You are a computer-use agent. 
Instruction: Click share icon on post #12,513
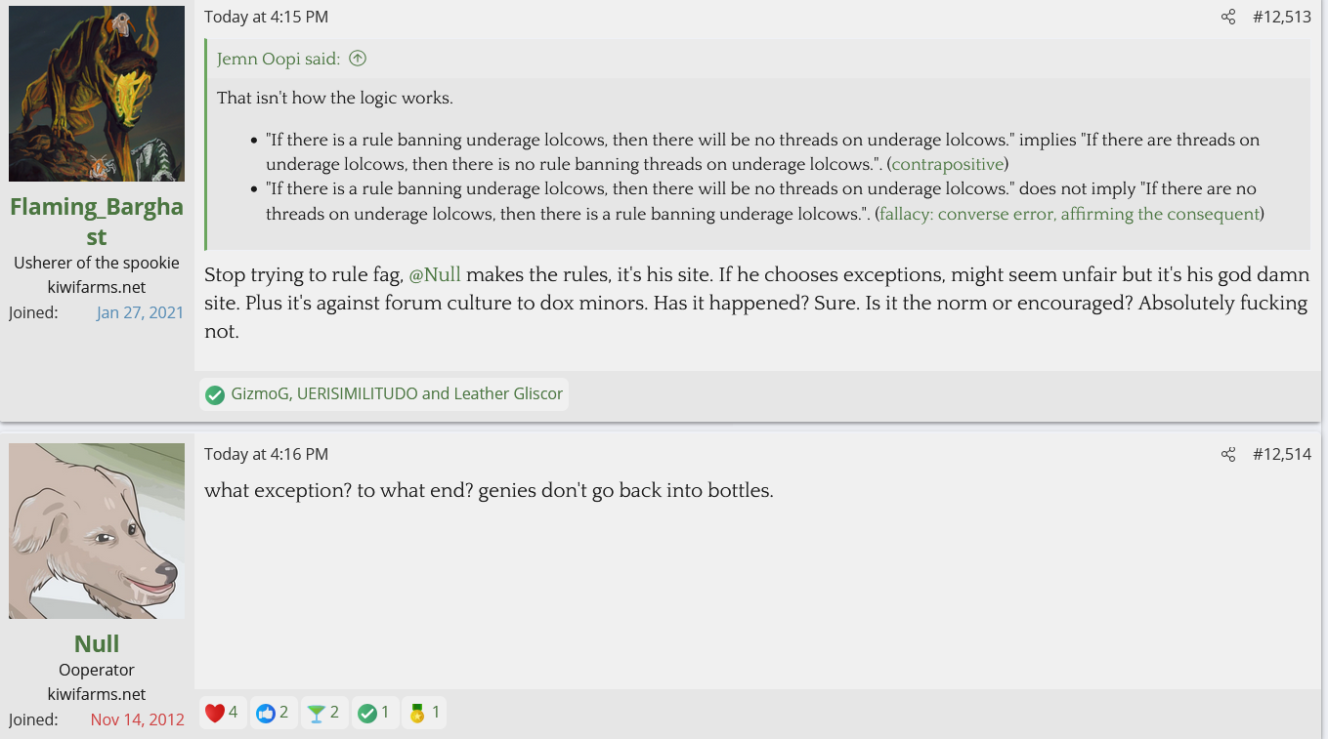[x=1228, y=17]
